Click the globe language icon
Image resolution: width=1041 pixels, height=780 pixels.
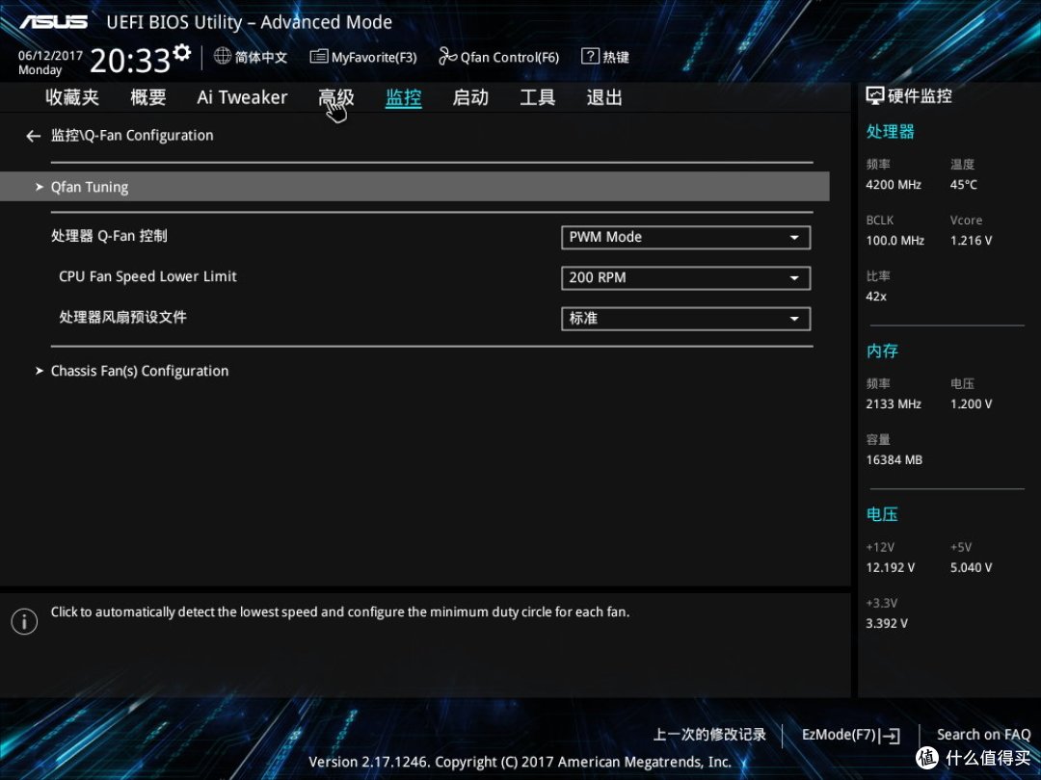(223, 57)
